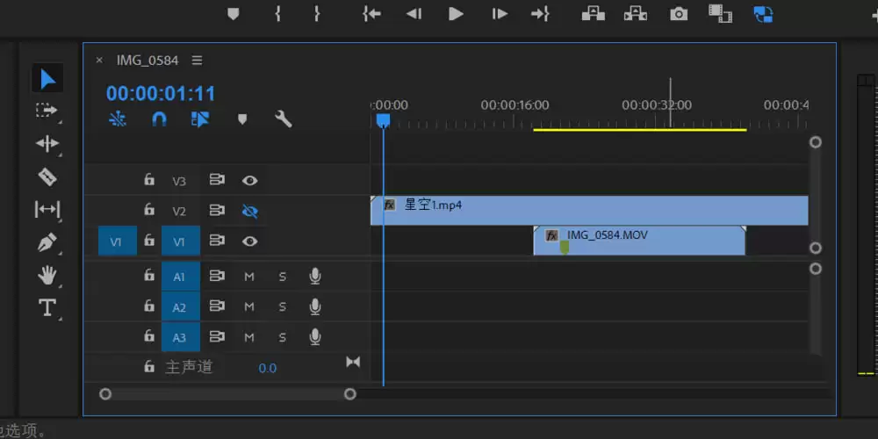Toggle sync lock on V3
The image size is (878, 439).
pos(217,180)
